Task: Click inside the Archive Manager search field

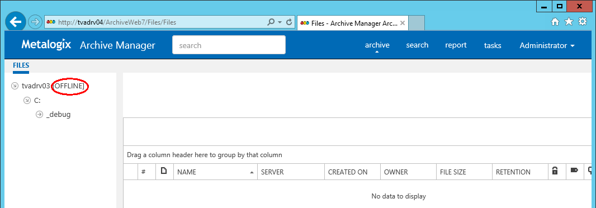Action: click(229, 45)
